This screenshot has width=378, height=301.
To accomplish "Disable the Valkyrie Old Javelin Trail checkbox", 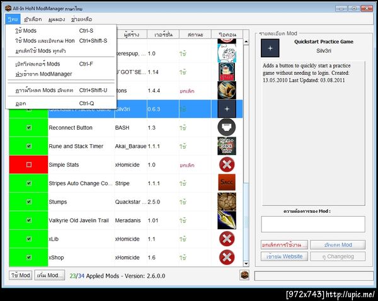I will [x=29, y=220].
